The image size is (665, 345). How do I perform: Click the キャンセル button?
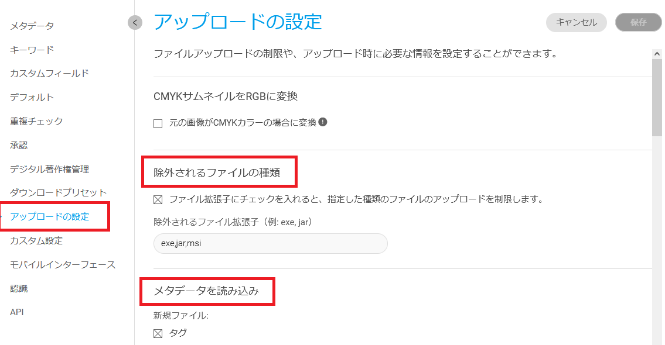tap(576, 23)
